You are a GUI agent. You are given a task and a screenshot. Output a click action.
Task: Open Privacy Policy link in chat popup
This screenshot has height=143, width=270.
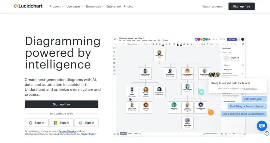[250, 89]
